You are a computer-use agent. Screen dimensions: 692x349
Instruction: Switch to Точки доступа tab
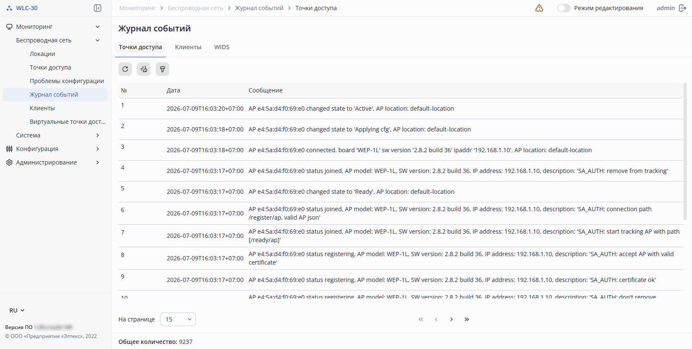click(140, 47)
